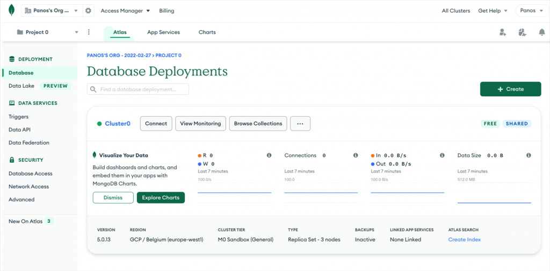This screenshot has height=271, width=550.
Task: Open Database Access in sidebar
Action: 31,174
